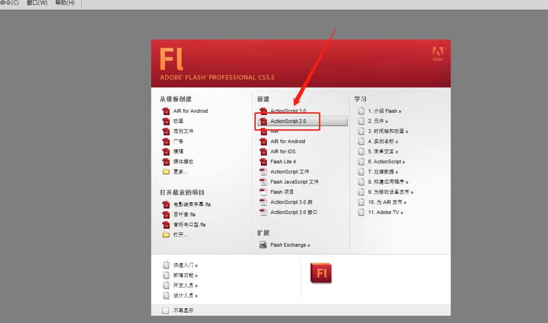Open tutorial 3. 时间轴和动画

pos(388,131)
